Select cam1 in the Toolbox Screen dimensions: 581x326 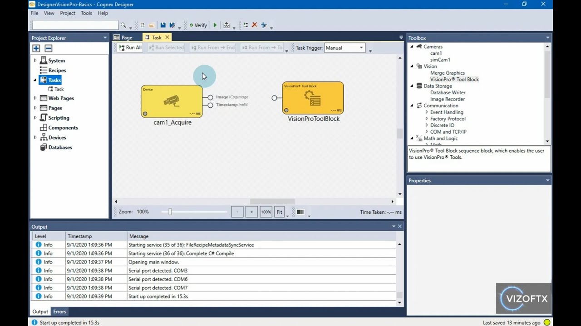tap(436, 53)
